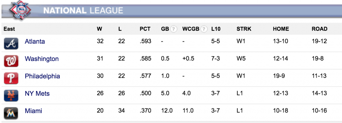This screenshot has height=123, width=342.
Task: Open the Miami team link
Action: tap(33, 111)
